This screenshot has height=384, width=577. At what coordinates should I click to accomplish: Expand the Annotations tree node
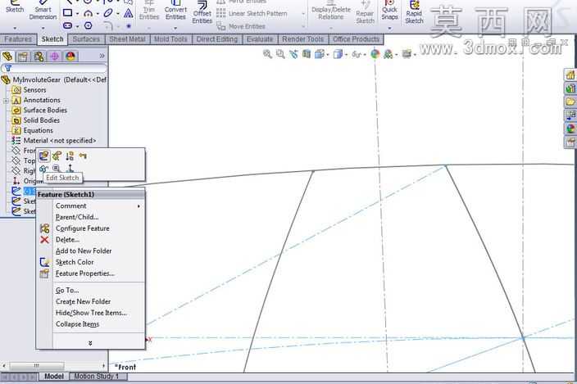coord(6,101)
